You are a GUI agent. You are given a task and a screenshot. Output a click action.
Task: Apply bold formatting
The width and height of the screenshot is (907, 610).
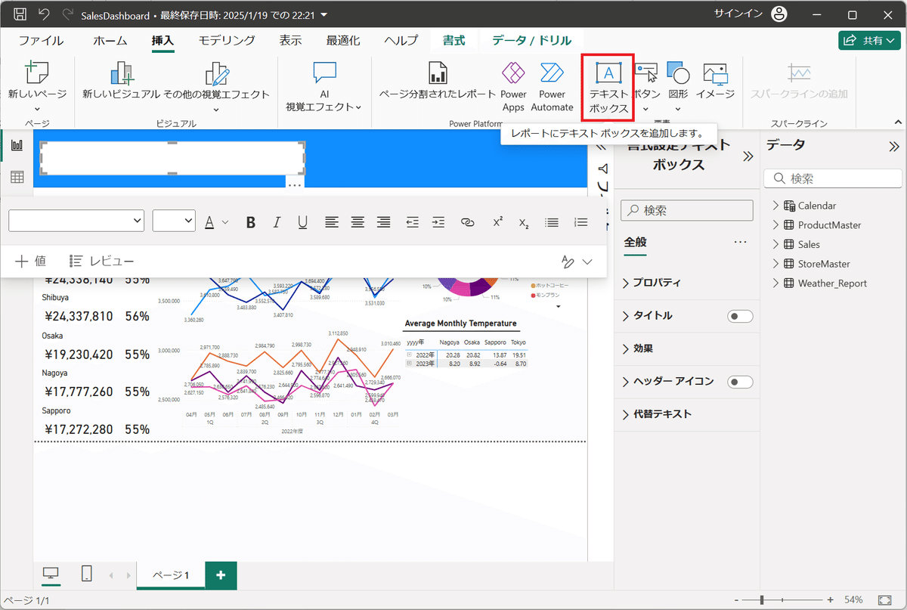pos(251,221)
